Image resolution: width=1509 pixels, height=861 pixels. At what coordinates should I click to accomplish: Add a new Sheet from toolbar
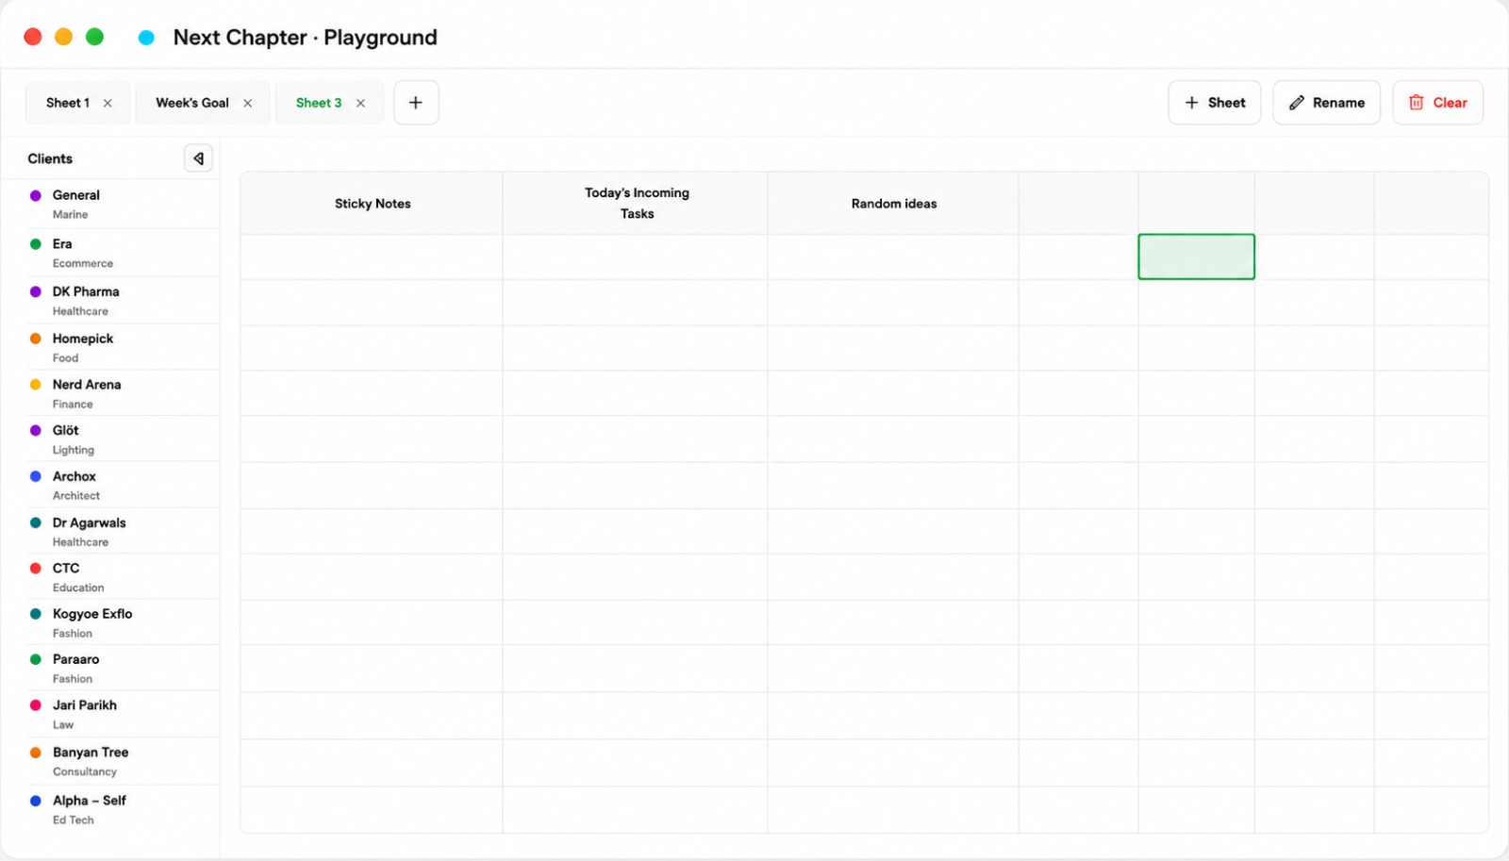pyautogui.click(x=1215, y=103)
